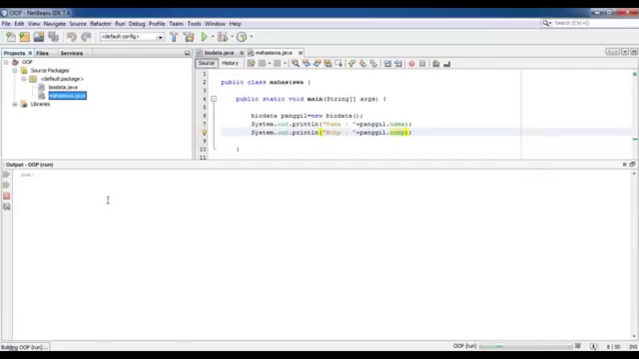639x359 pixels.
Task: Click the INS insert mode indicator
Action: [633, 347]
